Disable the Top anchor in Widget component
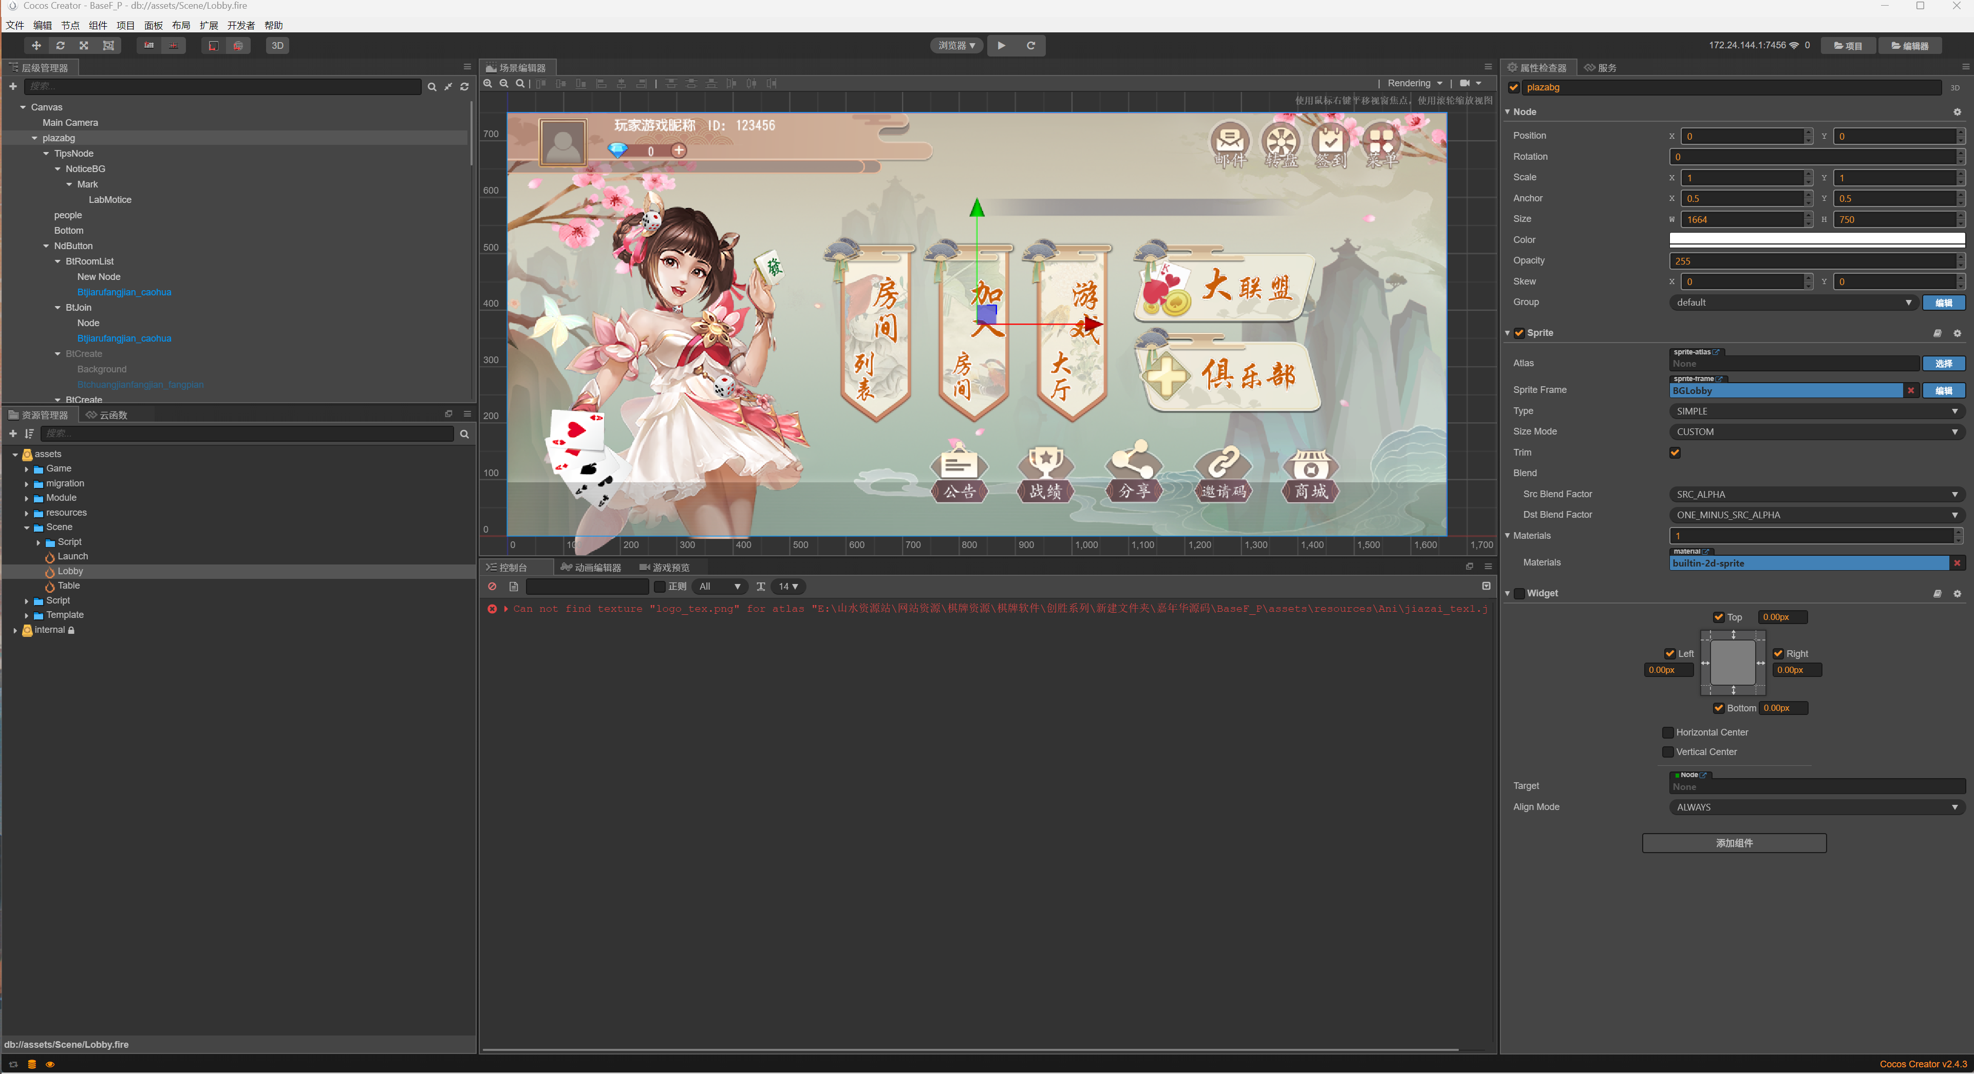 [x=1718, y=617]
